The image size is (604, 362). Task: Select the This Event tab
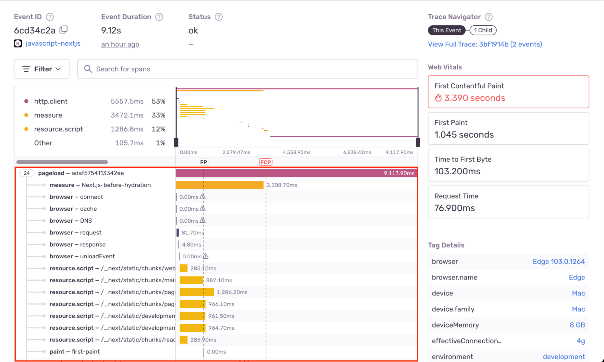click(447, 30)
